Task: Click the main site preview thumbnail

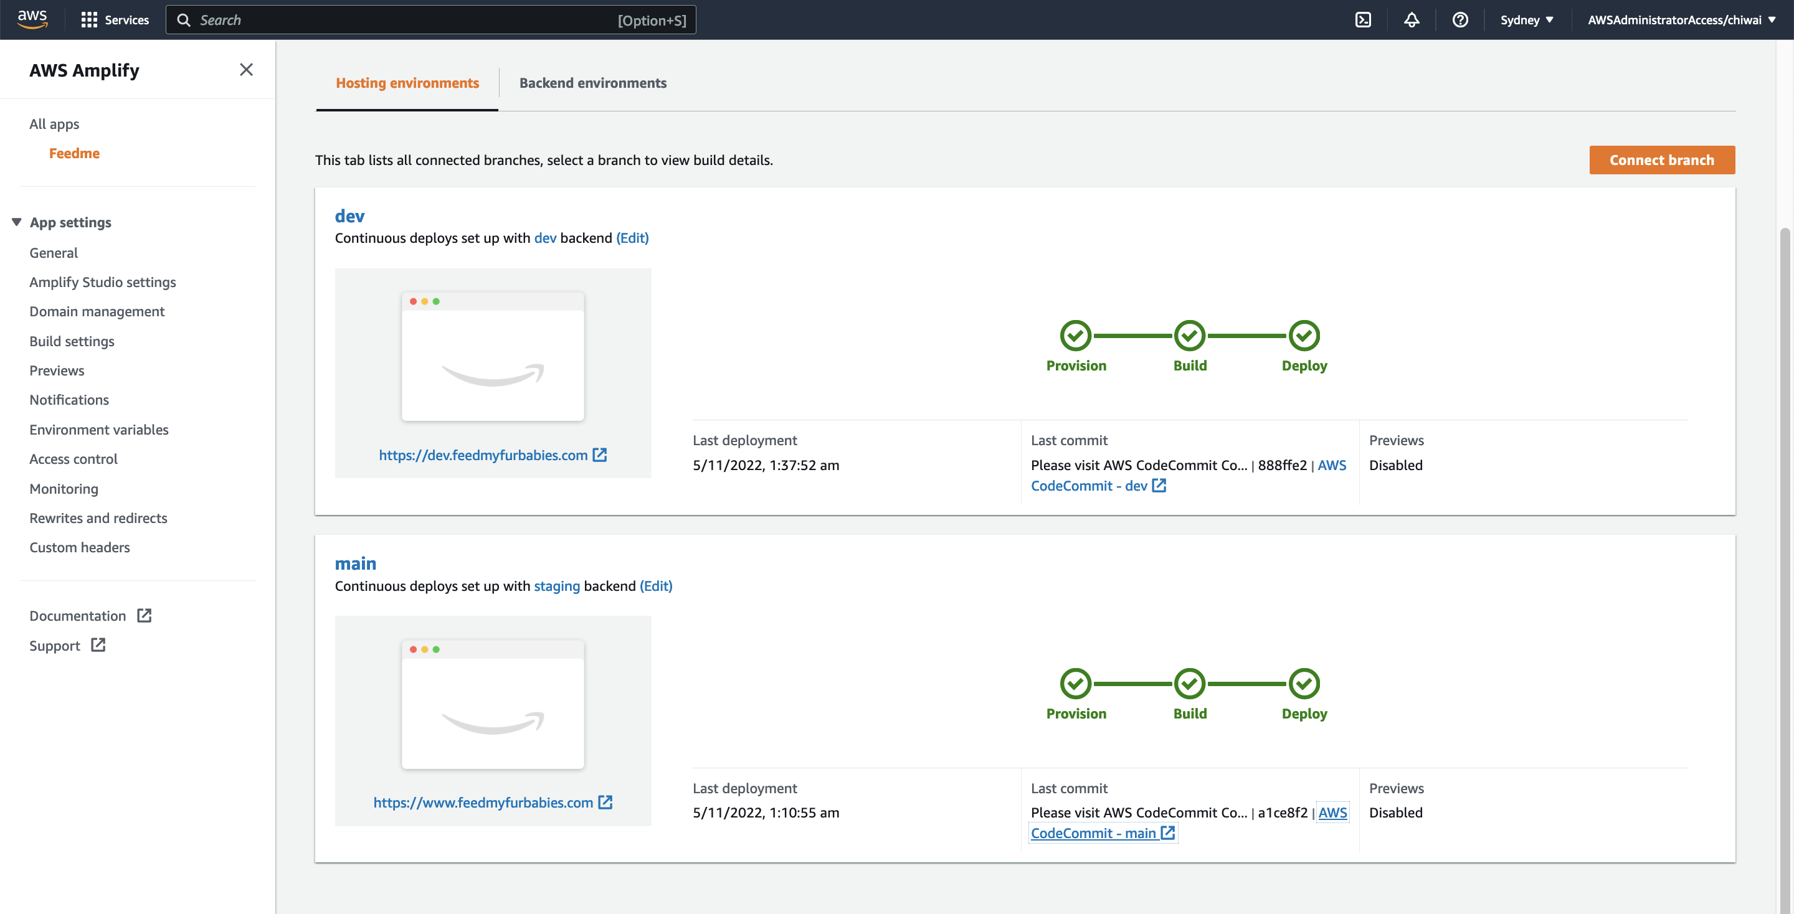Action: click(x=492, y=704)
